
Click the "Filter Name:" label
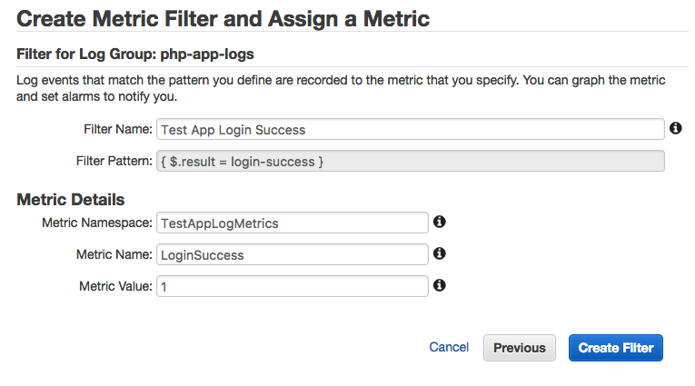118,130
